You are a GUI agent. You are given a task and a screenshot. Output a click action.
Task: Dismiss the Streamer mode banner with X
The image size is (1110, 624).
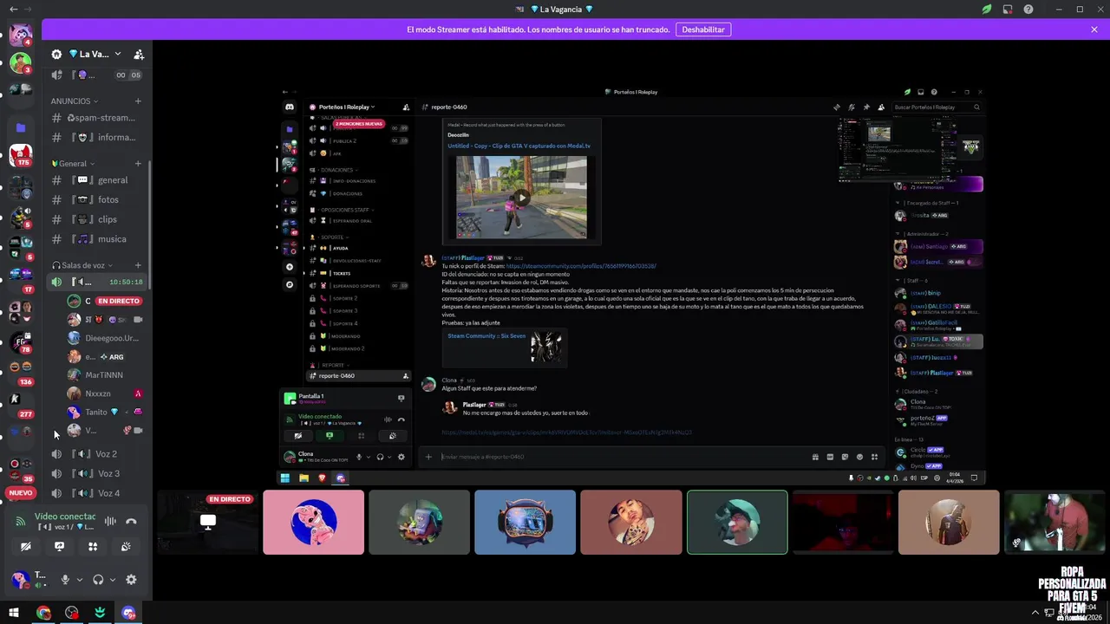coord(1094,29)
